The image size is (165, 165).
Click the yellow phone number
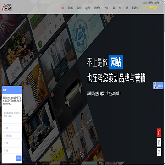click(x=151, y=8)
